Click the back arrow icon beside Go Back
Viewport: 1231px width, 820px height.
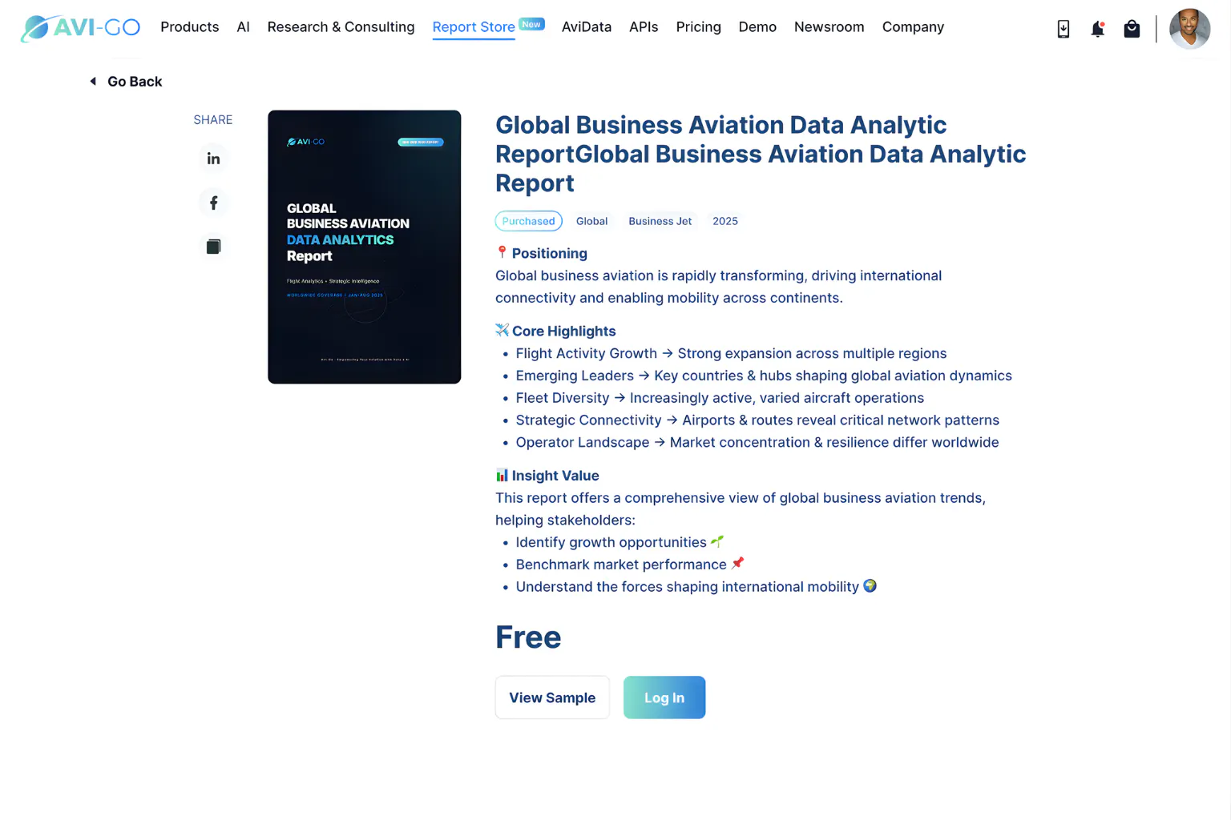[93, 82]
